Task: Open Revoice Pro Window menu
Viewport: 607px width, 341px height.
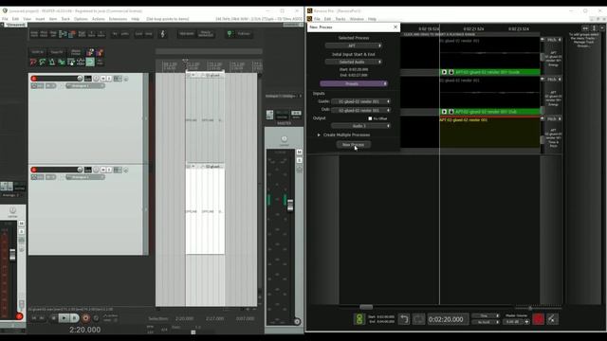Action: point(357,19)
